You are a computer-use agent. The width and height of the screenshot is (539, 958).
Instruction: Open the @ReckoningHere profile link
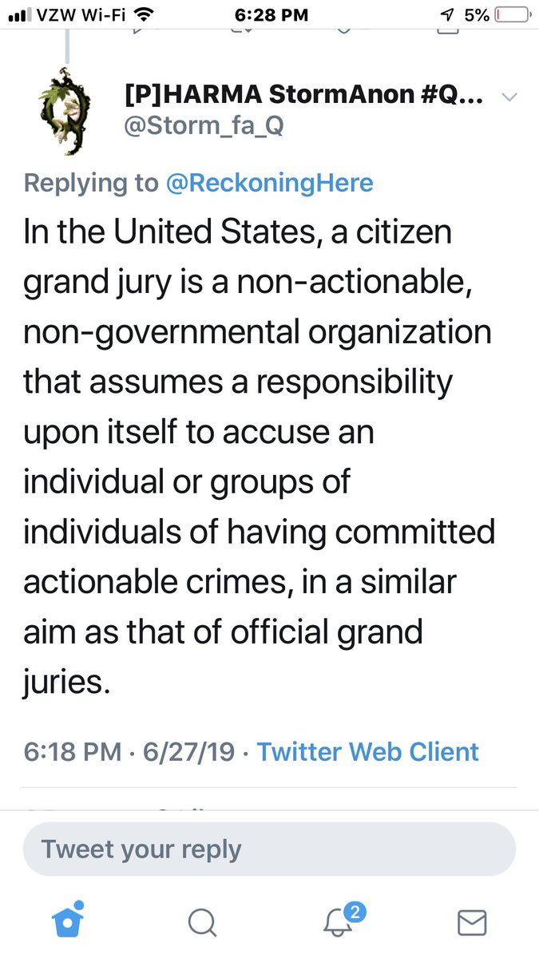[x=269, y=183]
